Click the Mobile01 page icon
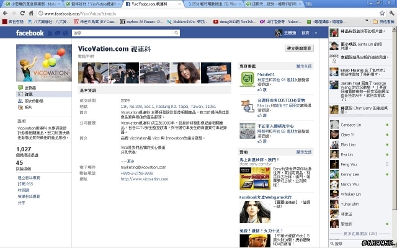The image size is (397, 248). coord(248,79)
